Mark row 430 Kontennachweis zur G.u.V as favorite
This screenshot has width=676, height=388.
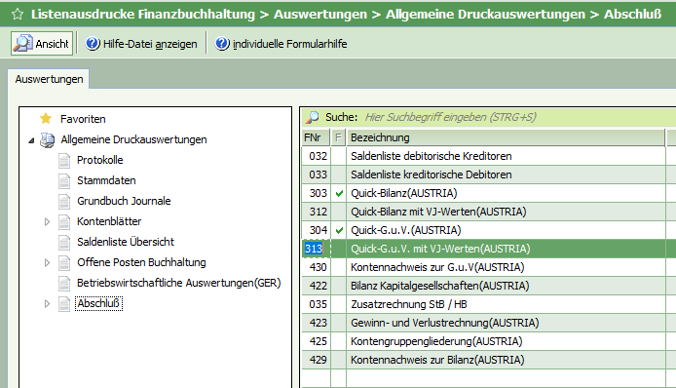[x=339, y=267]
